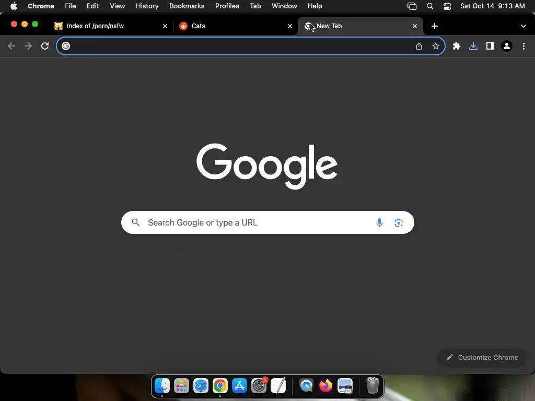Share this page icon in address bar
This screenshot has height=401, width=535.
419,46
